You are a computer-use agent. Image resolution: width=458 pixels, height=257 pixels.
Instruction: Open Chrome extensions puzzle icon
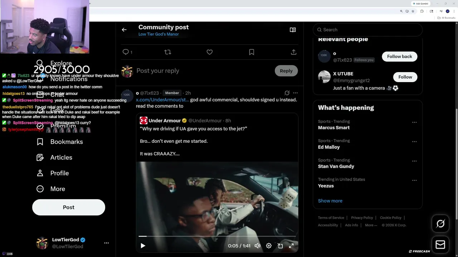tap(422, 11)
